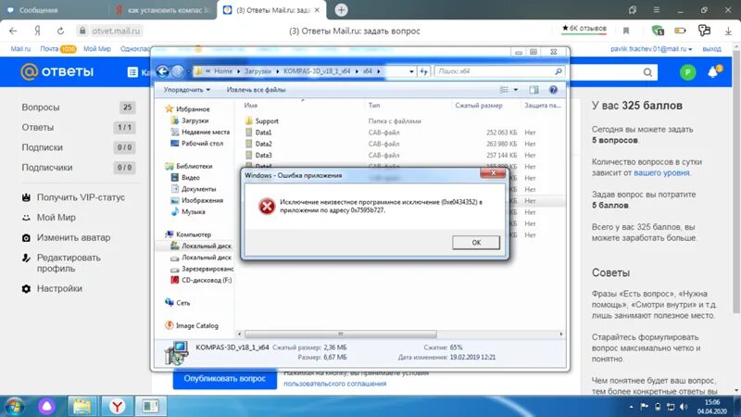
Task: Open the Изображения library
Action: click(197, 200)
